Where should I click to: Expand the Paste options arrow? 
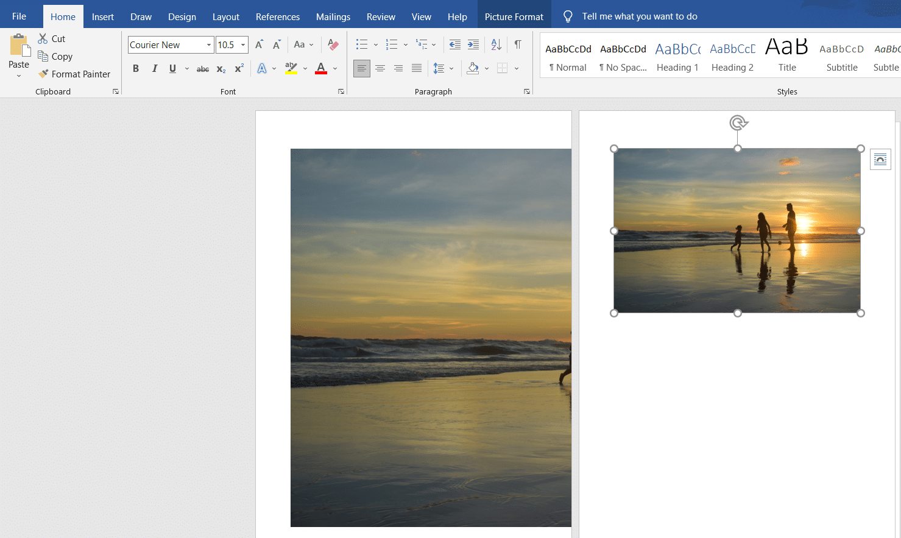19,76
